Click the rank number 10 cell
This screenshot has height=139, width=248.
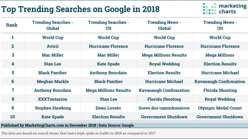pos(12,117)
